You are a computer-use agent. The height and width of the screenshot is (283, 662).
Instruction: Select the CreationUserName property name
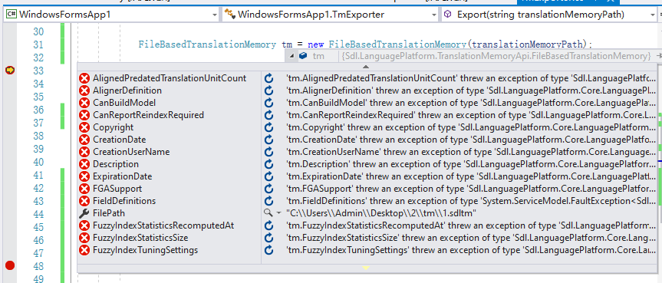coord(131,152)
